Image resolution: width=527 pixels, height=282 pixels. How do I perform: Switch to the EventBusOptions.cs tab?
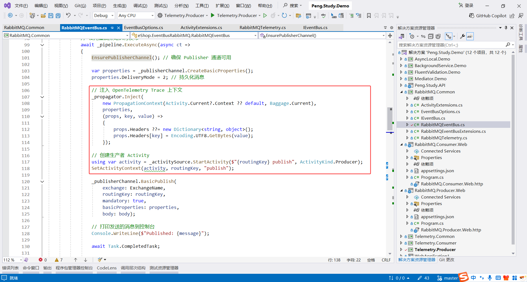(144, 28)
